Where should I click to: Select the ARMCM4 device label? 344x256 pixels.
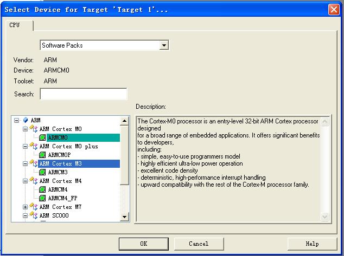click(x=58, y=189)
